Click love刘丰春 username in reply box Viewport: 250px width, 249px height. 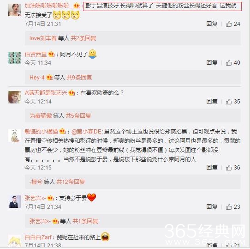43,38
